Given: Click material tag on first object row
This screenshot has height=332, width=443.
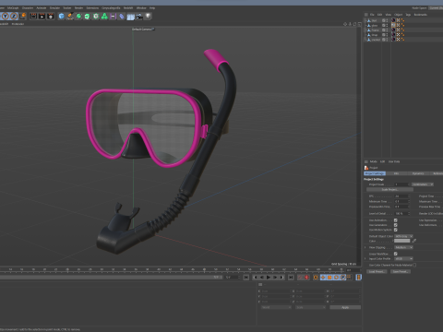Looking at the screenshot, I should pos(393,20).
